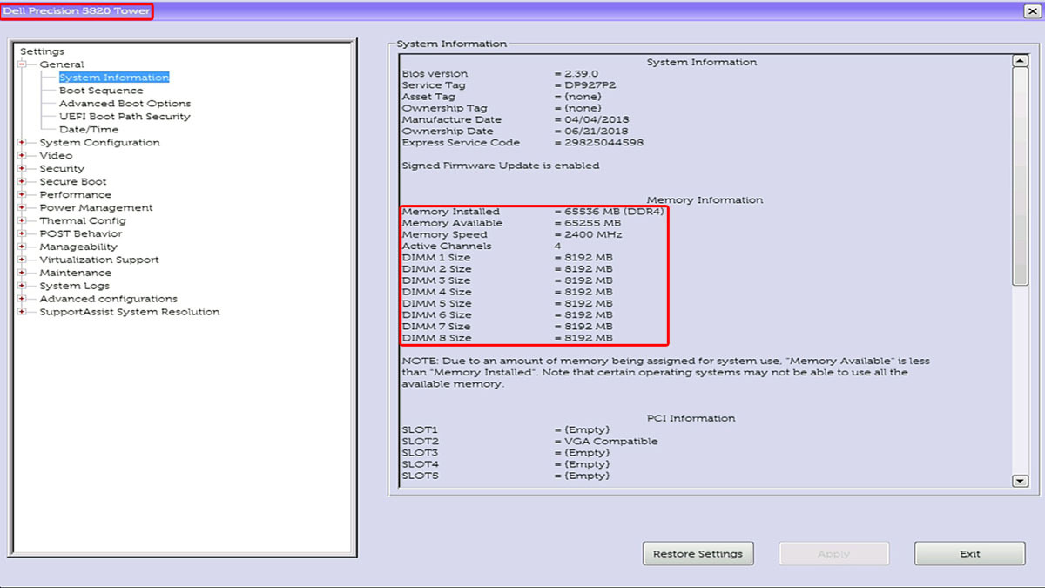Open UEFI Boot Path Security

[125, 117]
